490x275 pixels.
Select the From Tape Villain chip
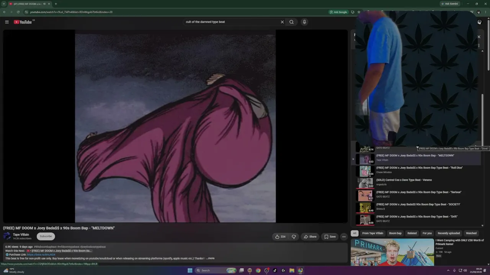[372, 233]
